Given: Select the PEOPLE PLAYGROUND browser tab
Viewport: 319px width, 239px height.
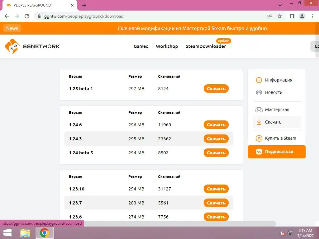Looking at the screenshot, I should click(x=40, y=5).
